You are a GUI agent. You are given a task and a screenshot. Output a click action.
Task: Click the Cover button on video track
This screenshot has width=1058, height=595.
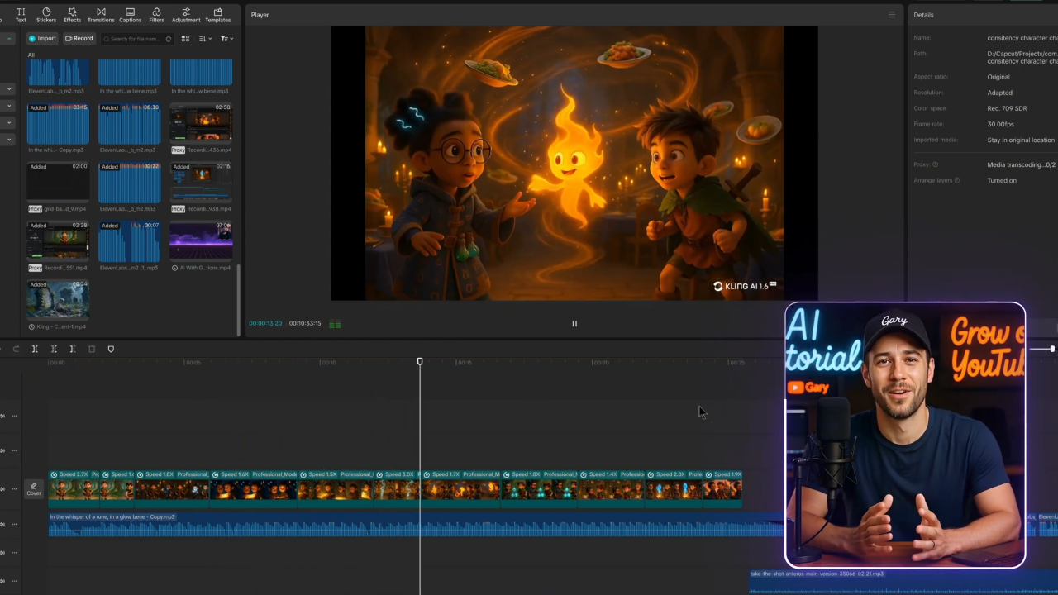[x=34, y=489]
